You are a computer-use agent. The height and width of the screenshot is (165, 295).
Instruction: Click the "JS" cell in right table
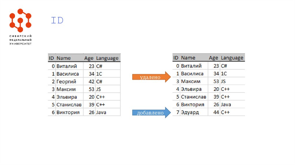coord(223,81)
